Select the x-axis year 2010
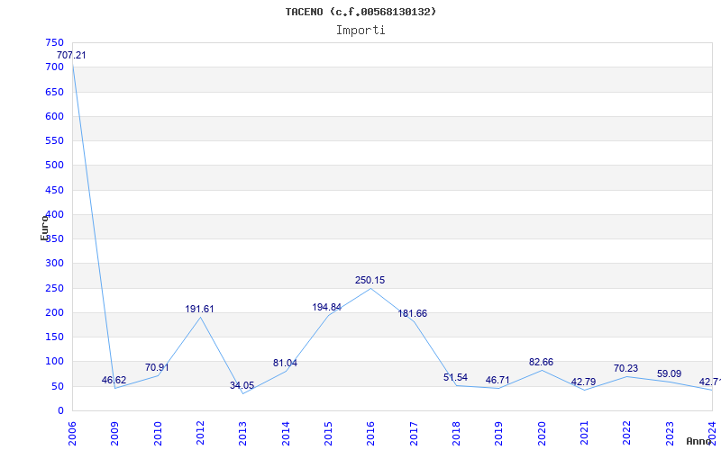 (x=158, y=433)
